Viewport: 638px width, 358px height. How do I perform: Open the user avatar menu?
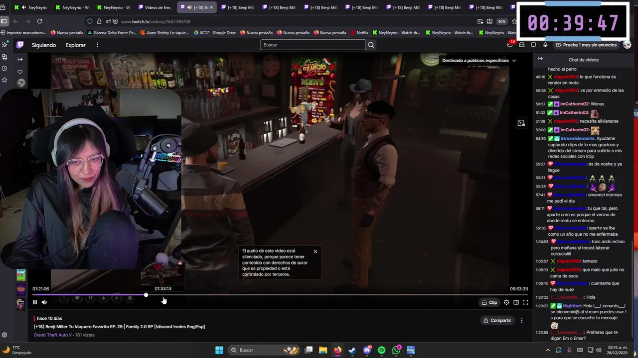[627, 45]
